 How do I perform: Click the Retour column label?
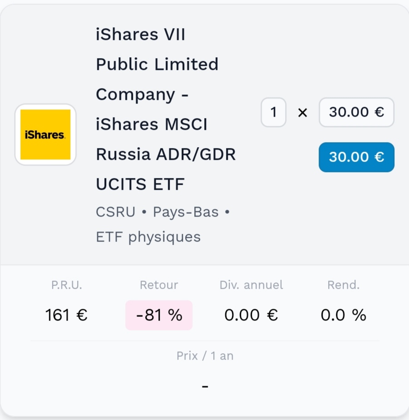click(x=159, y=285)
